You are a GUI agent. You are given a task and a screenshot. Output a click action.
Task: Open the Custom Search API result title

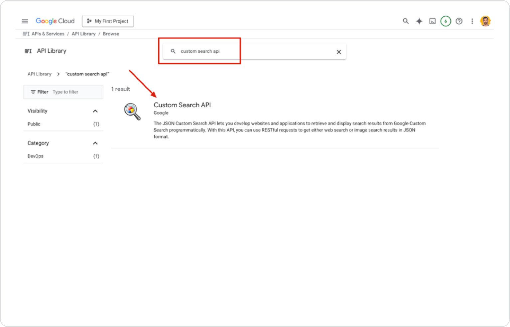[x=182, y=105]
